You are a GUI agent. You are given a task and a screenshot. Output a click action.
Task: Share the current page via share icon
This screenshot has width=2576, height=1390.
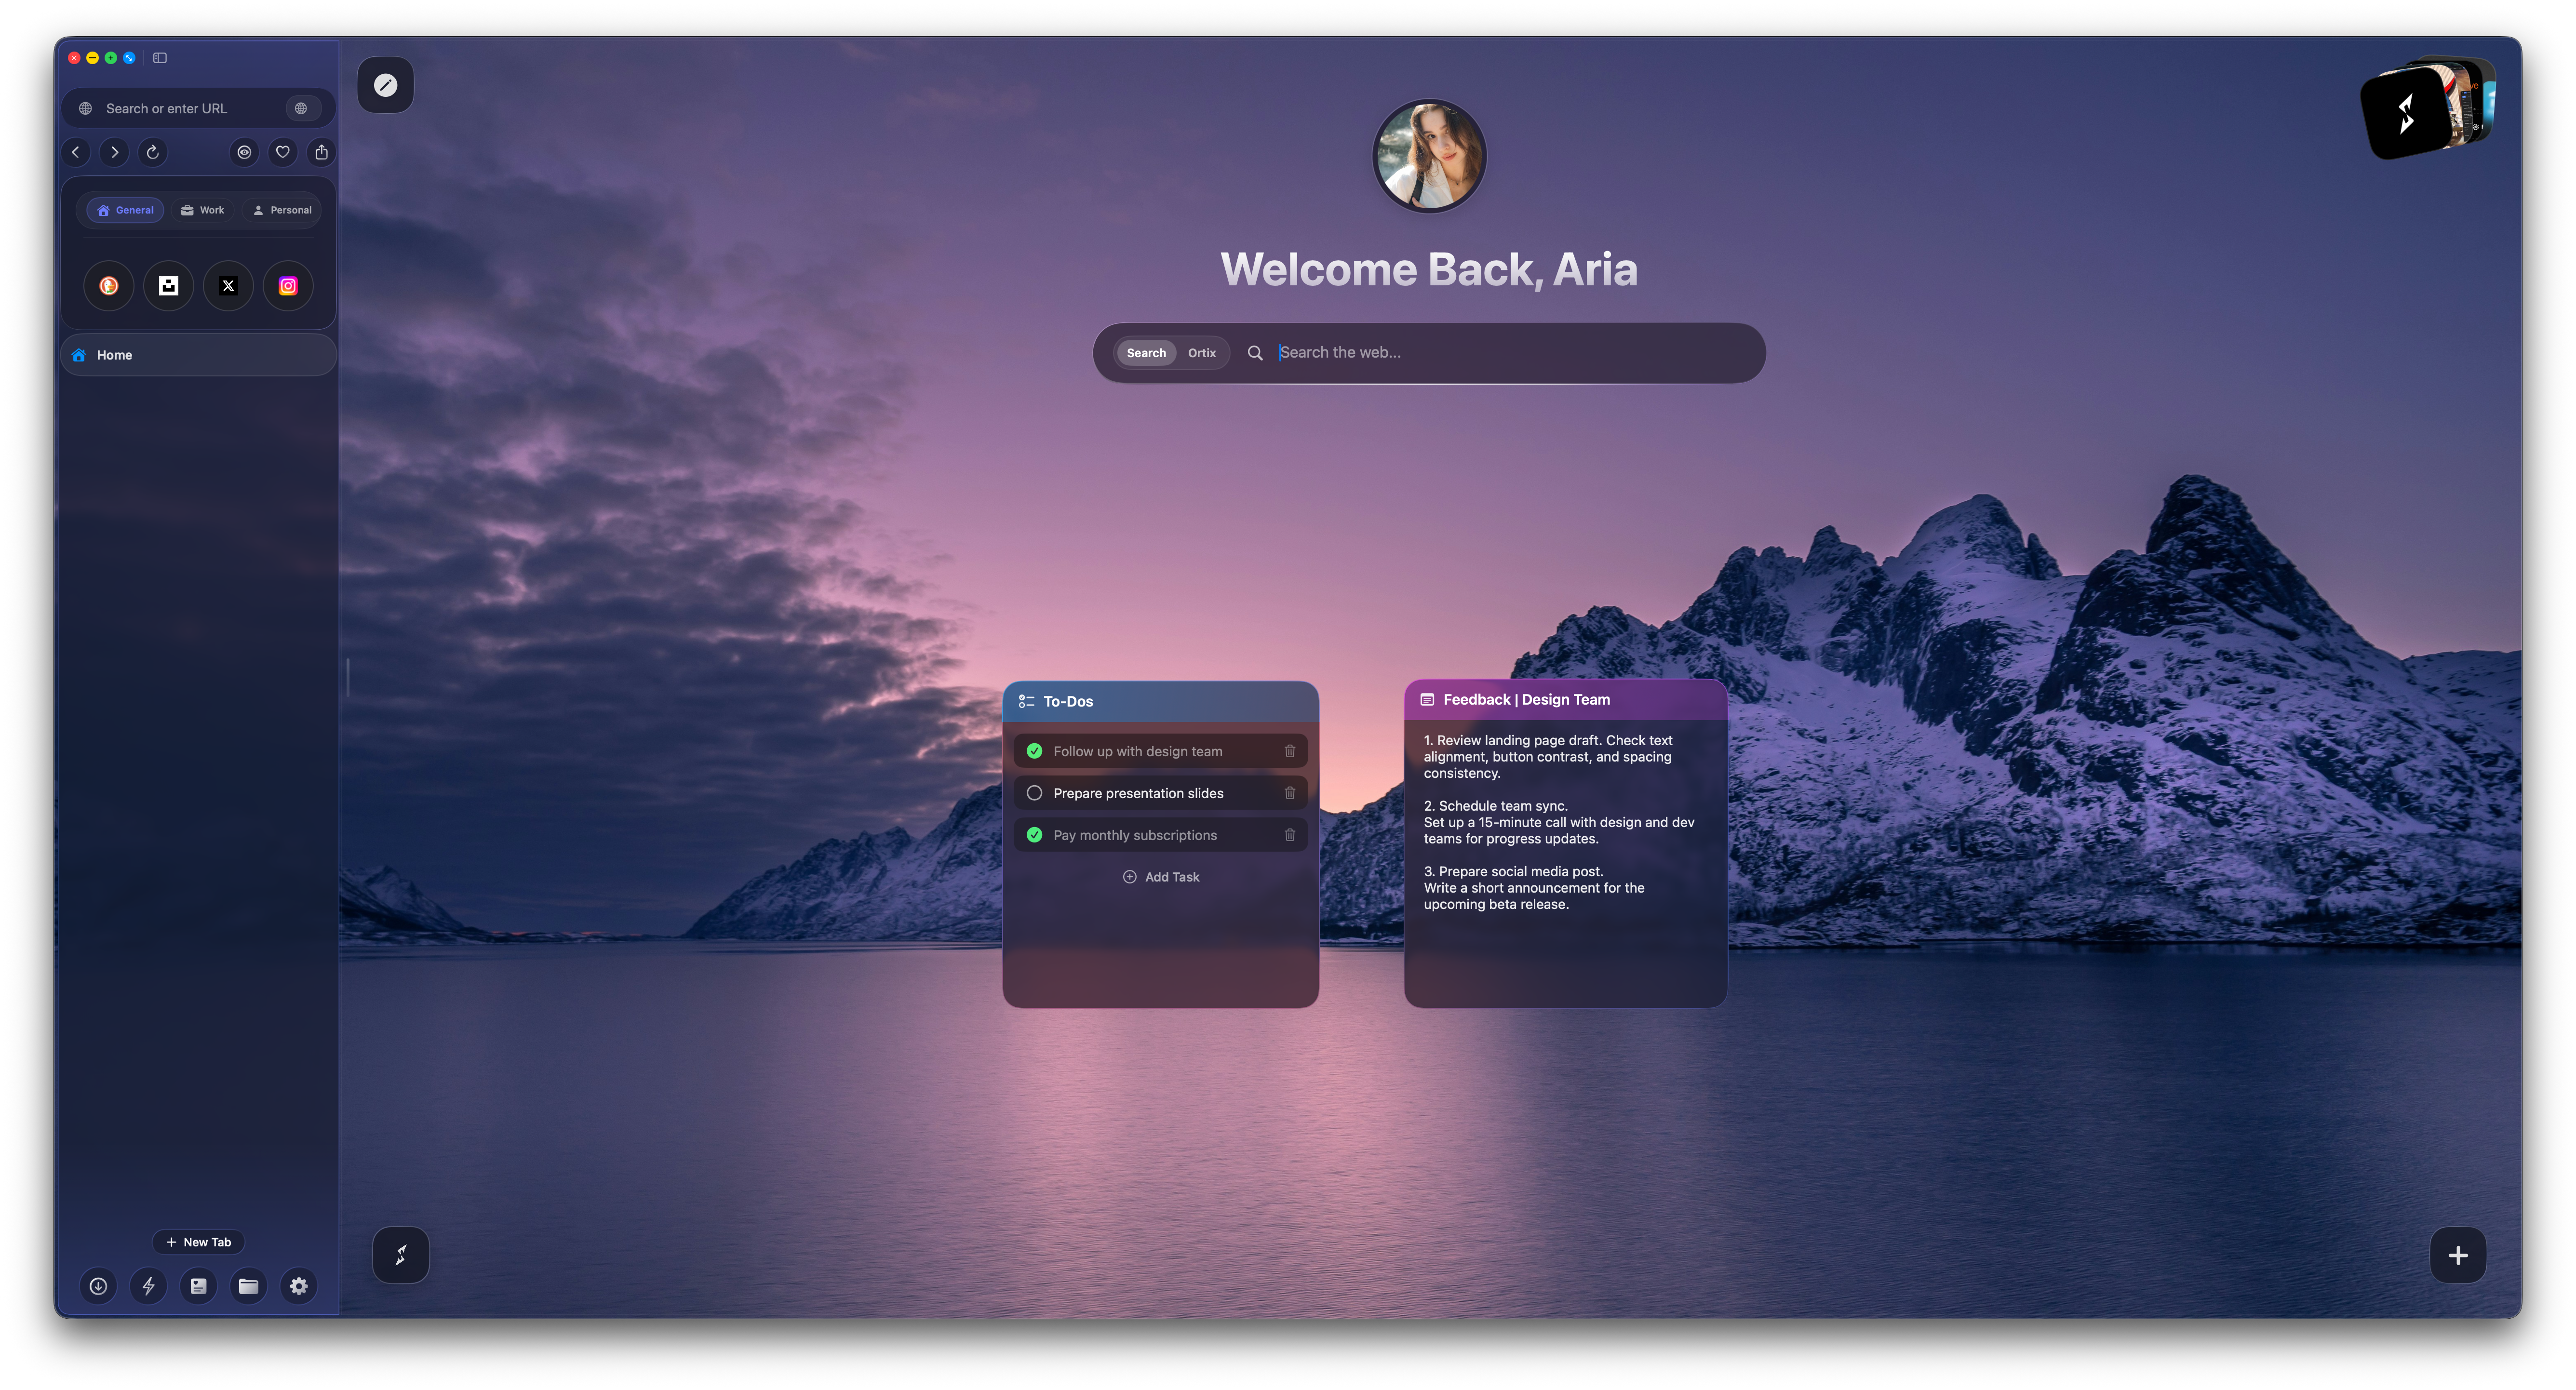tap(321, 152)
